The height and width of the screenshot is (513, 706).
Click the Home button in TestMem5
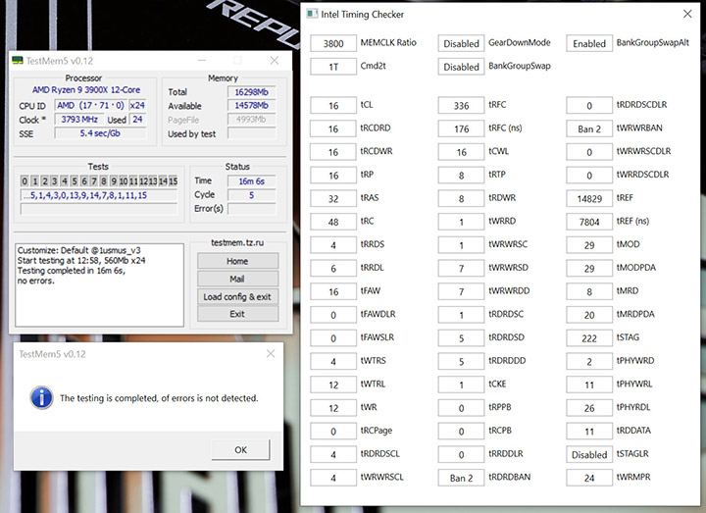[237, 261]
